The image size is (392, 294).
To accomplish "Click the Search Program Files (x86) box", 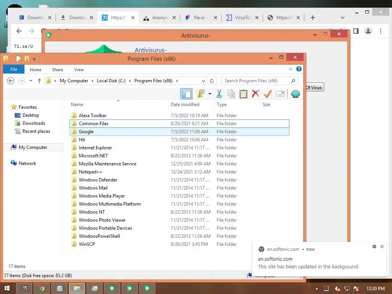I will pyautogui.click(x=260, y=81).
